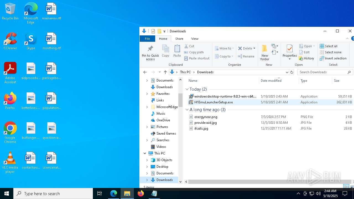Viewport: 354px width, 199px height.
Task: Click Select all
Action: pyautogui.click(x=329, y=46)
